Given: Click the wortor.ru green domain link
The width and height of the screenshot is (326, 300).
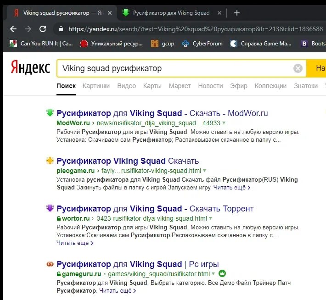Looking at the screenshot, I should click(76, 218).
